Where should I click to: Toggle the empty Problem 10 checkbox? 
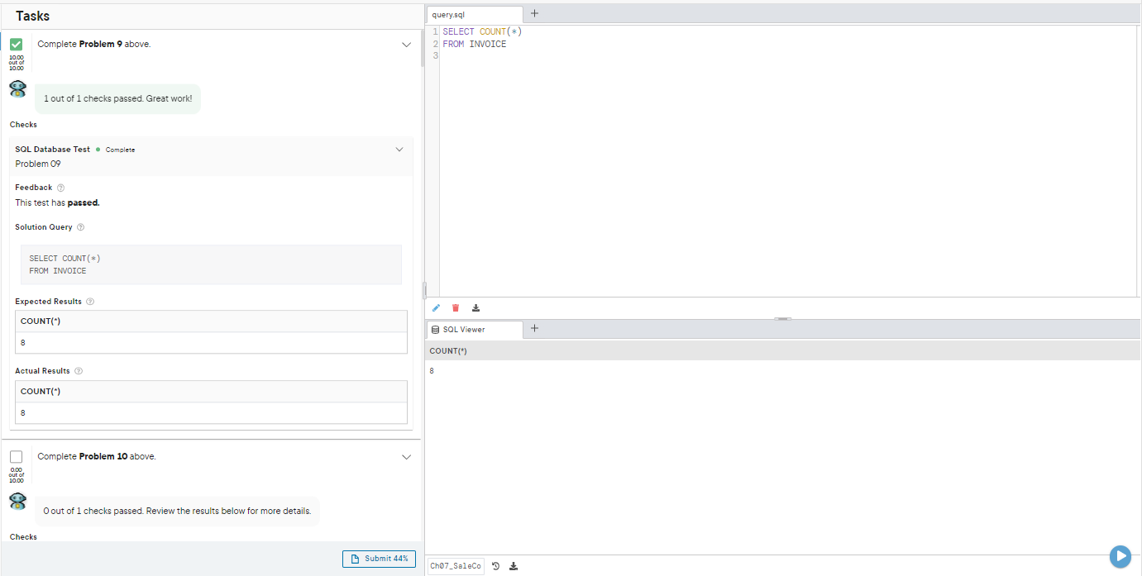click(16, 456)
